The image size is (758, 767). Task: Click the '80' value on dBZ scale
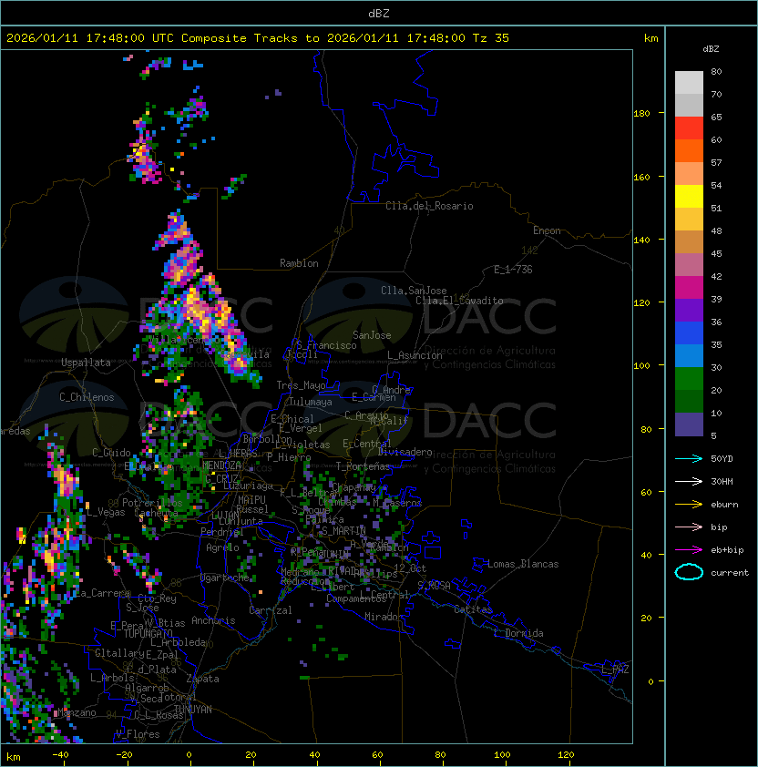coord(716,71)
